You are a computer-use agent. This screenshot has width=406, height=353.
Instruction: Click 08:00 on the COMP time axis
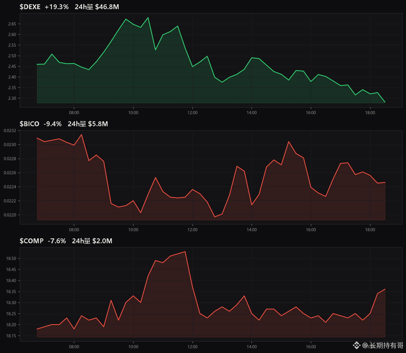tap(74, 347)
